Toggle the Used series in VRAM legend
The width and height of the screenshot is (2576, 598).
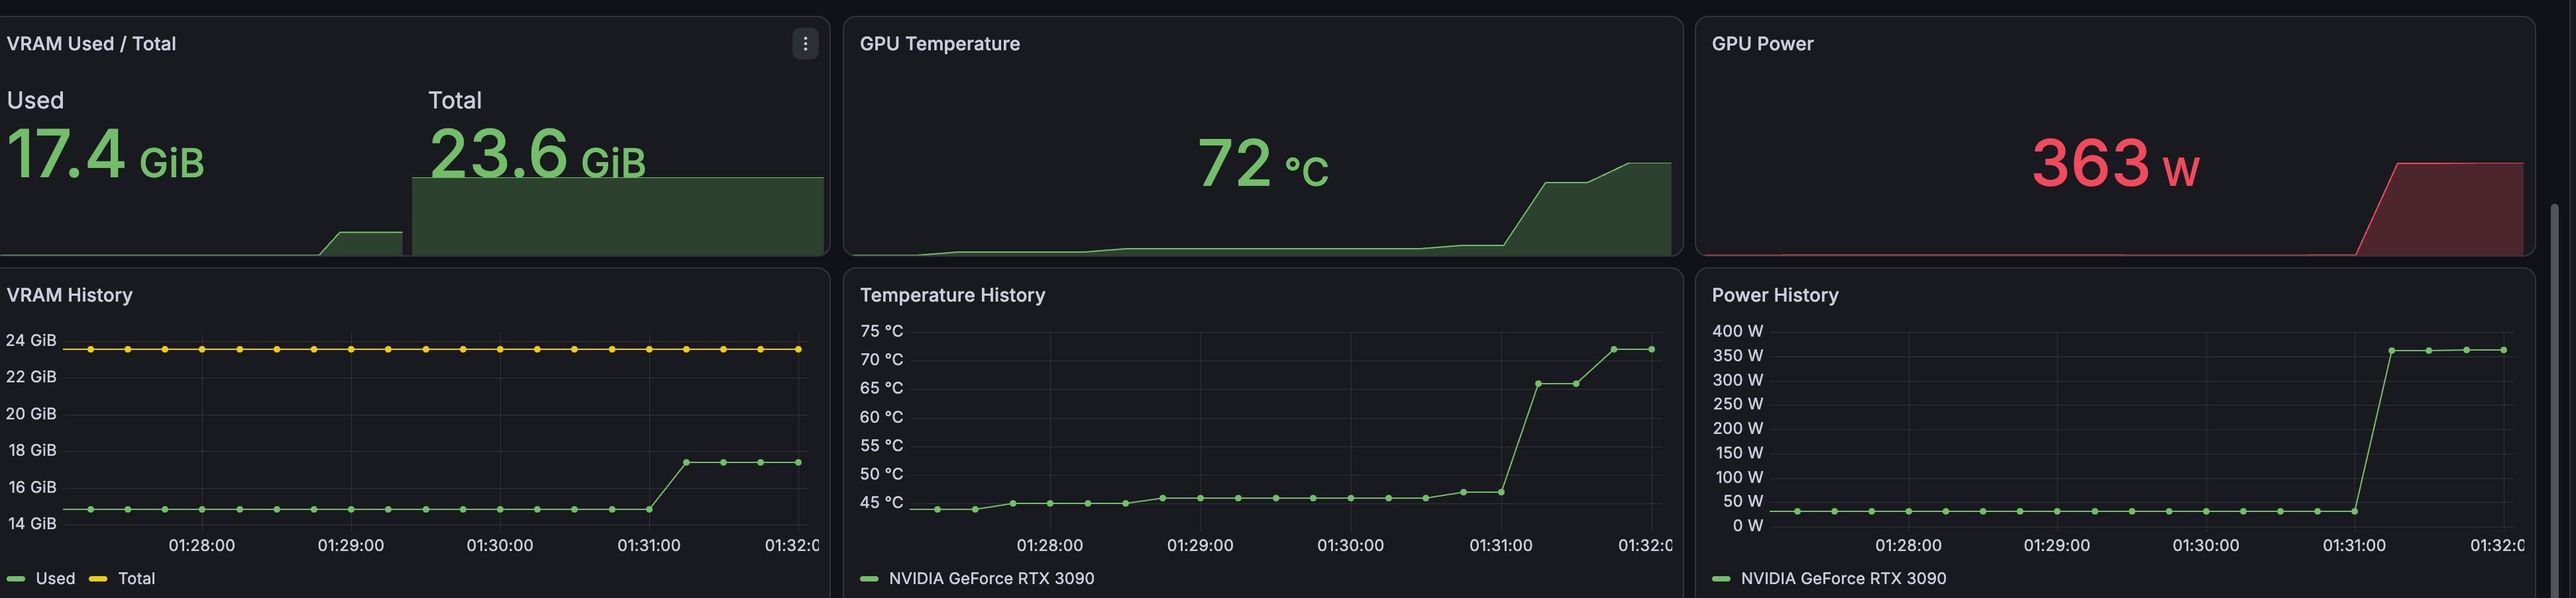(55, 578)
